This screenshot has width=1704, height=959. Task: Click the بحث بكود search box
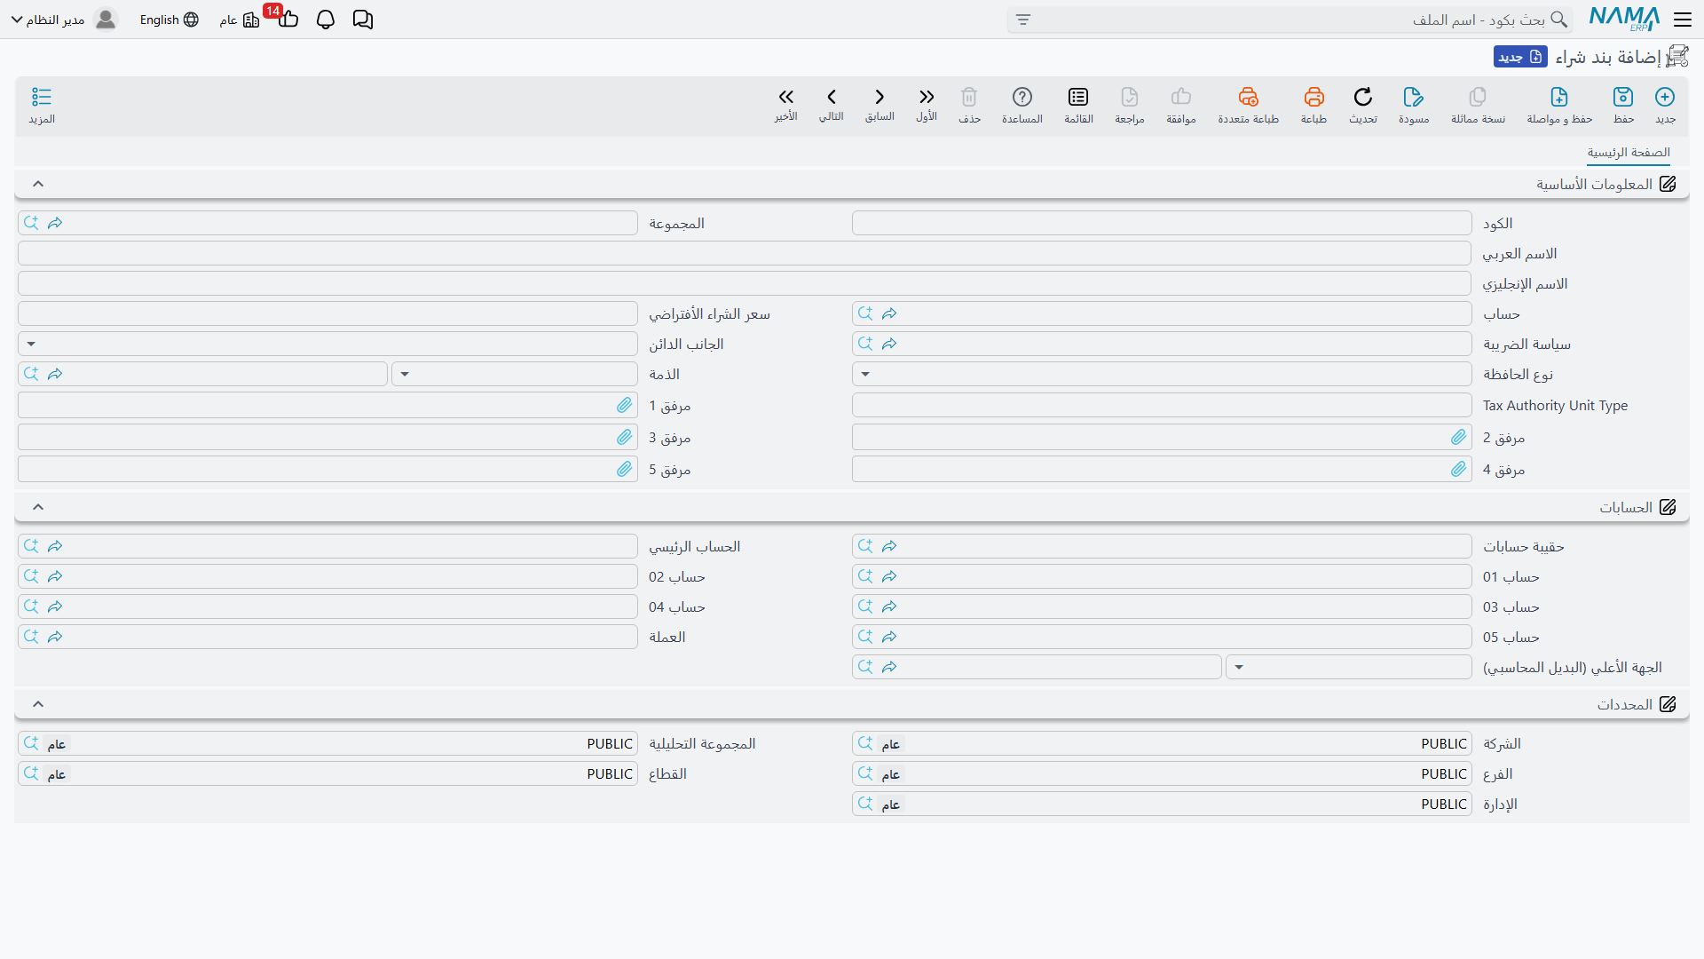(x=1290, y=20)
